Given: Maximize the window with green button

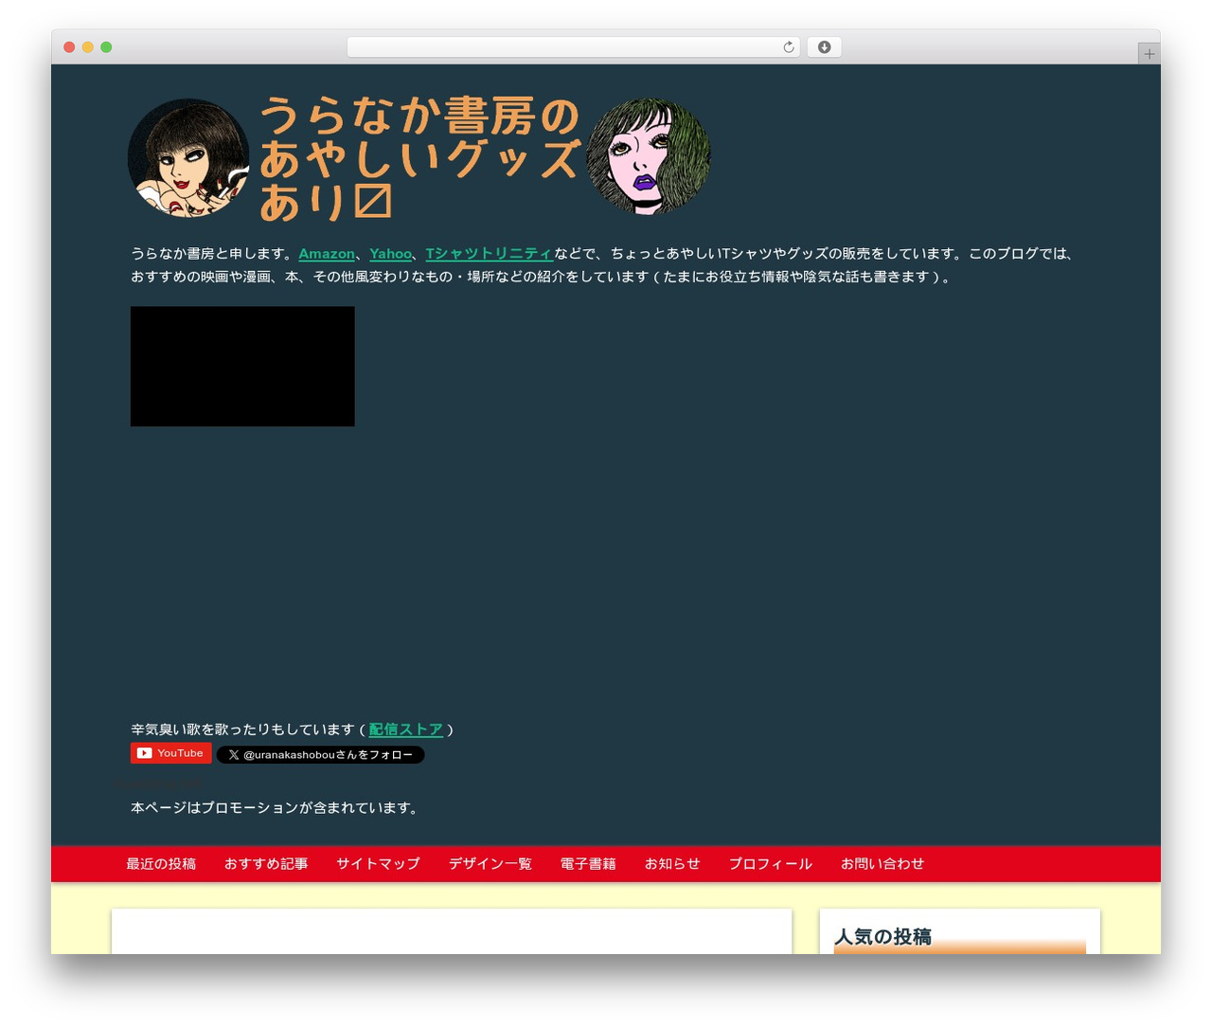Looking at the screenshot, I should click(x=106, y=47).
